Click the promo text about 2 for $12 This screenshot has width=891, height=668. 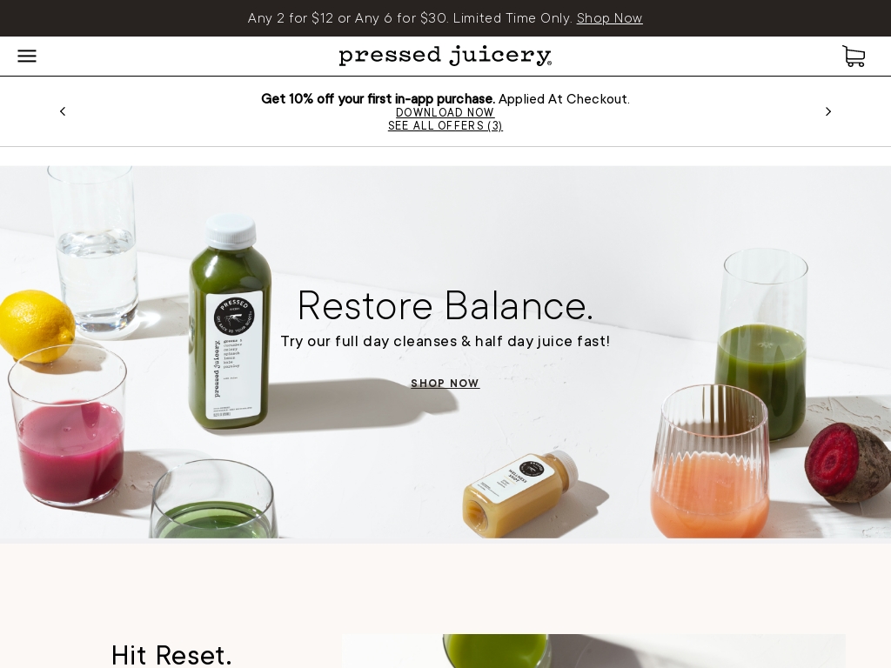click(411, 18)
